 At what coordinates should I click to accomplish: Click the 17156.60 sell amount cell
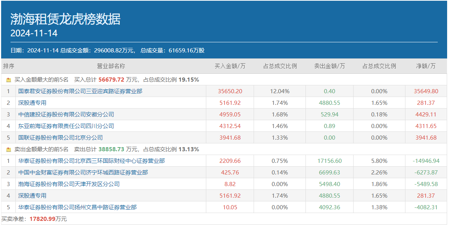click(x=330, y=161)
